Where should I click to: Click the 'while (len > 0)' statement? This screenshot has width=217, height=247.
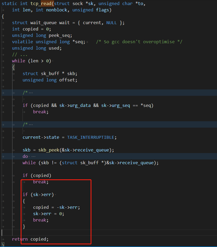point(32,61)
